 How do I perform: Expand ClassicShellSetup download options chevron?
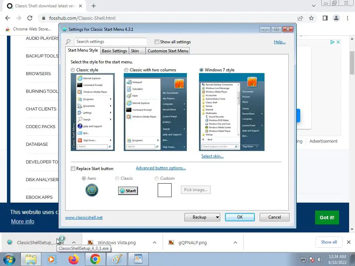74,242
